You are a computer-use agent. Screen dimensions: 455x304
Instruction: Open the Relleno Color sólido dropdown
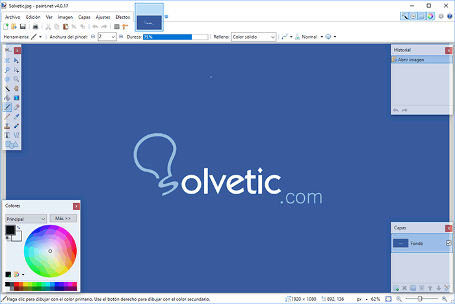[253, 37]
